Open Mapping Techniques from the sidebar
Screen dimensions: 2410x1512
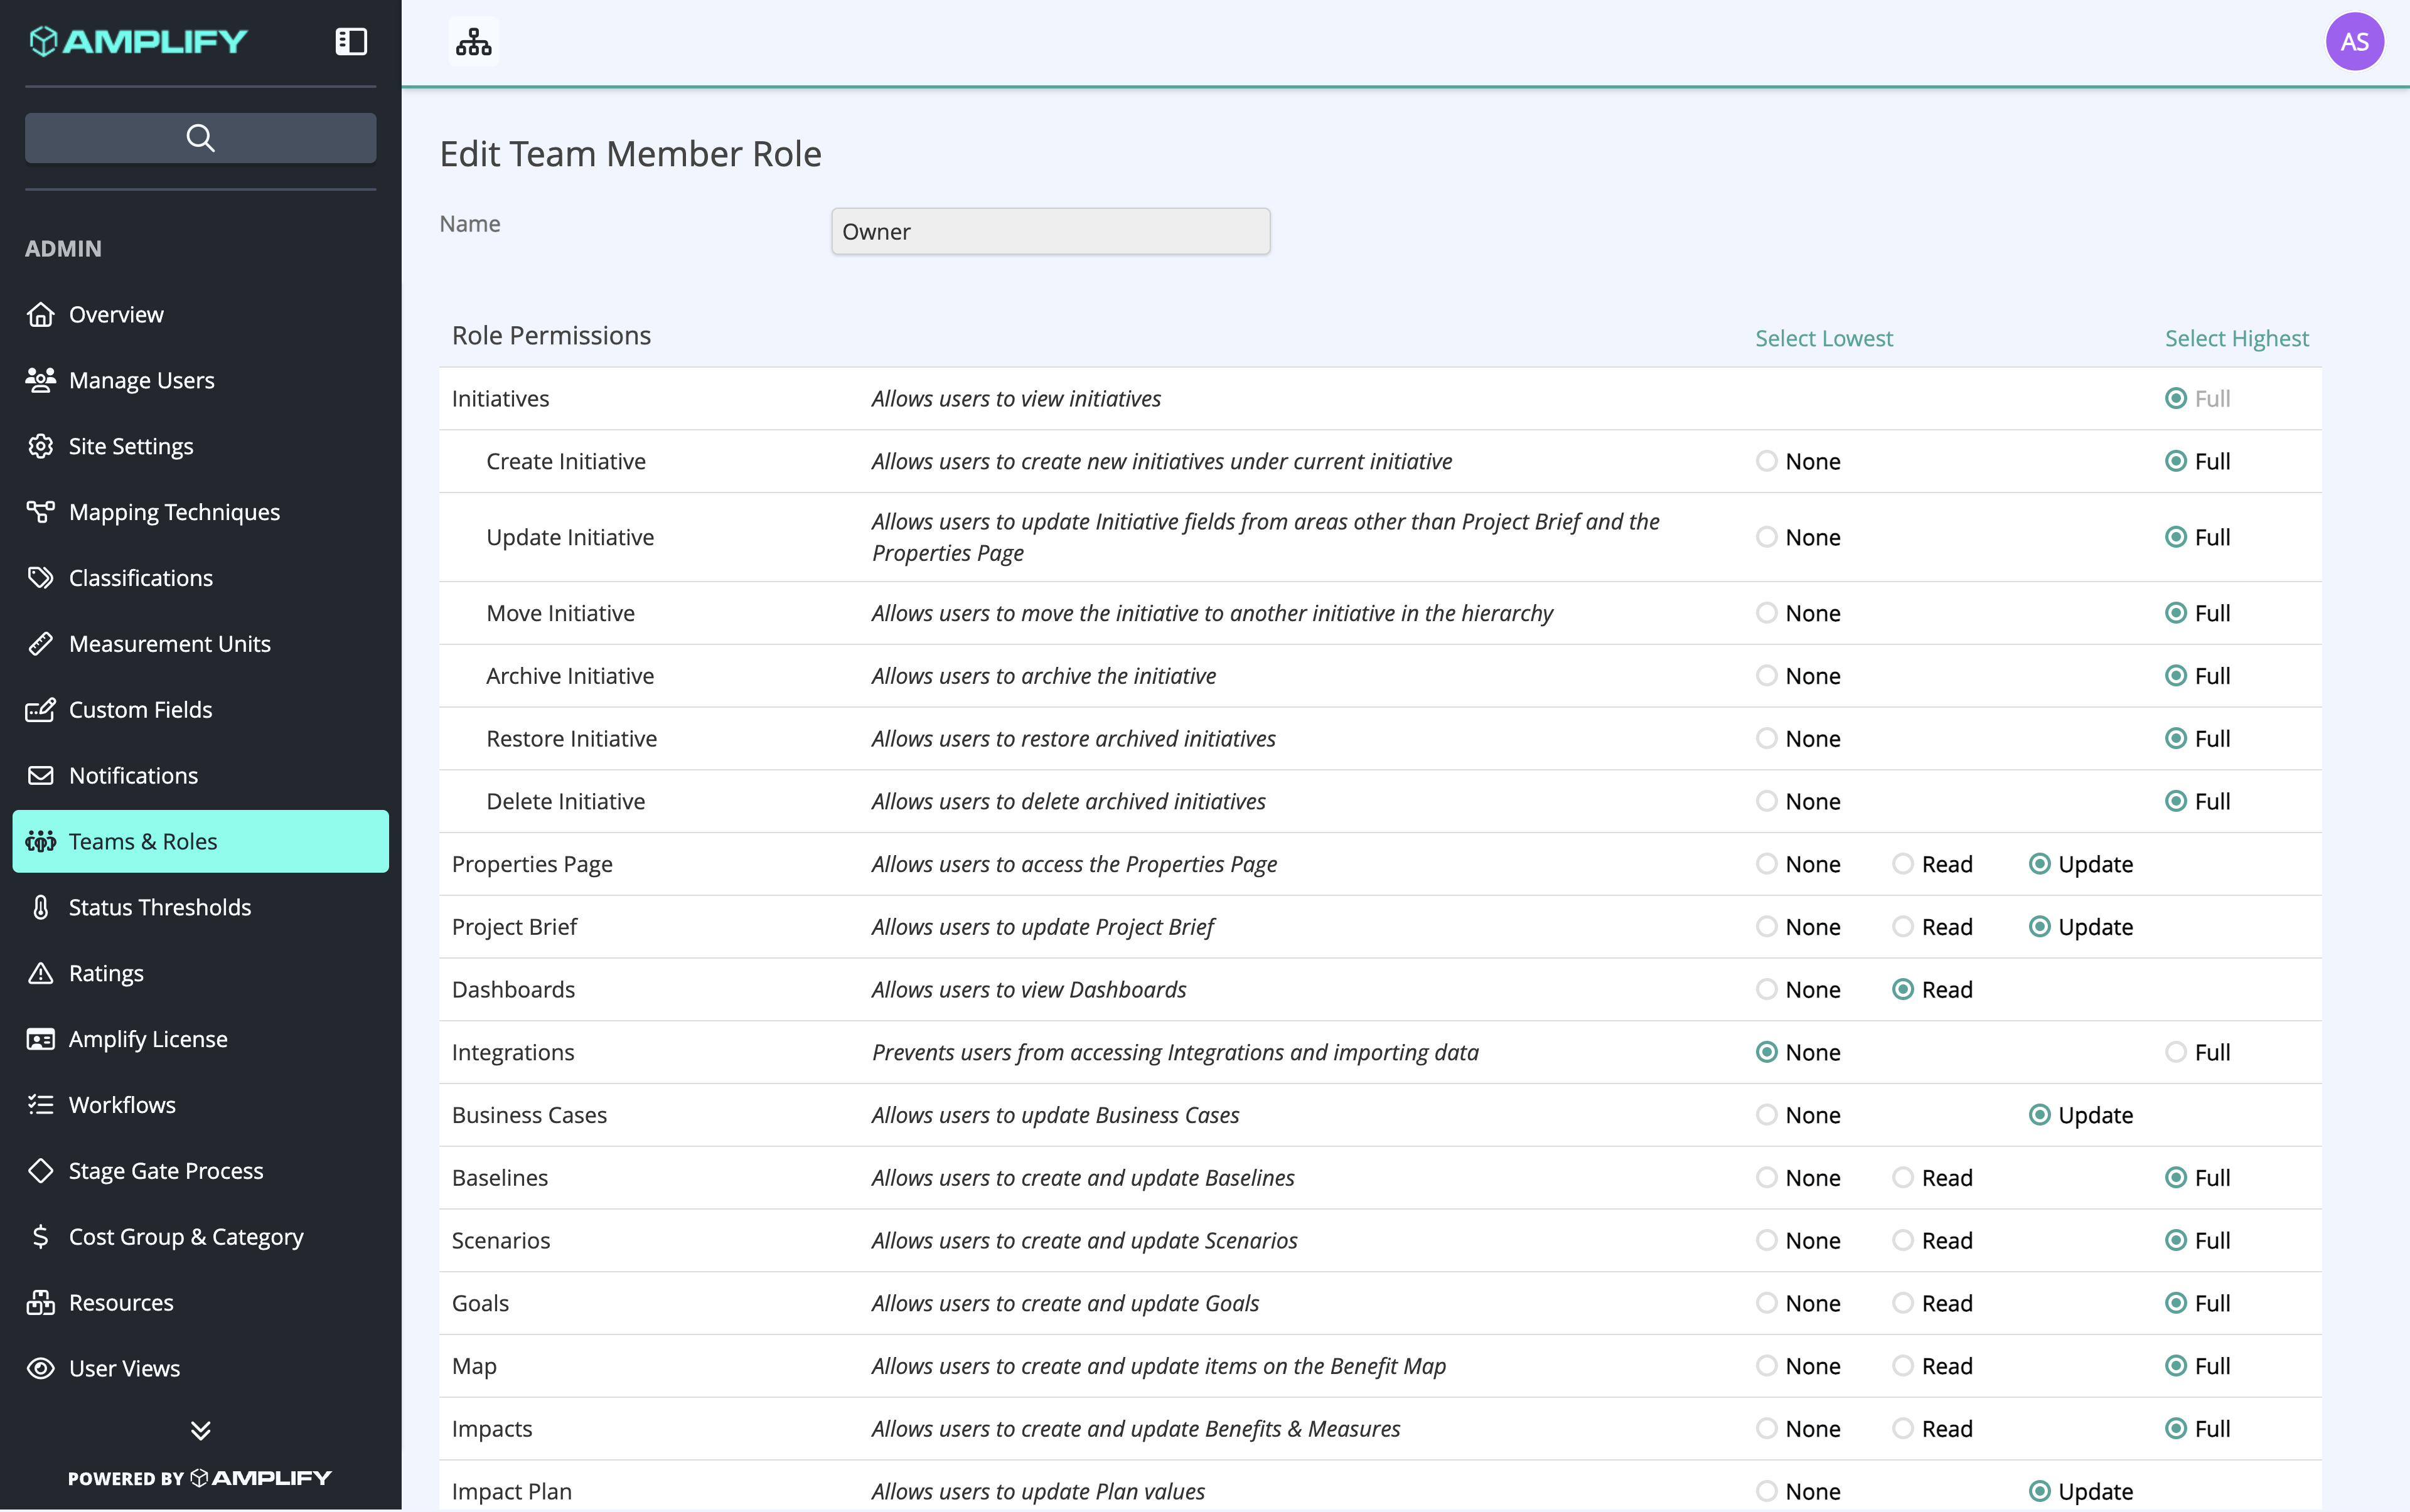click(x=174, y=511)
